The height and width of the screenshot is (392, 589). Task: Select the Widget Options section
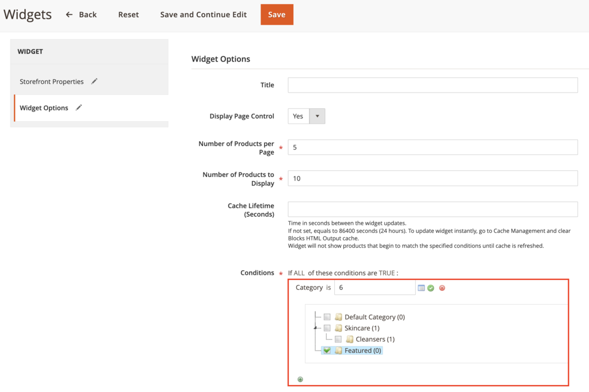tap(44, 107)
